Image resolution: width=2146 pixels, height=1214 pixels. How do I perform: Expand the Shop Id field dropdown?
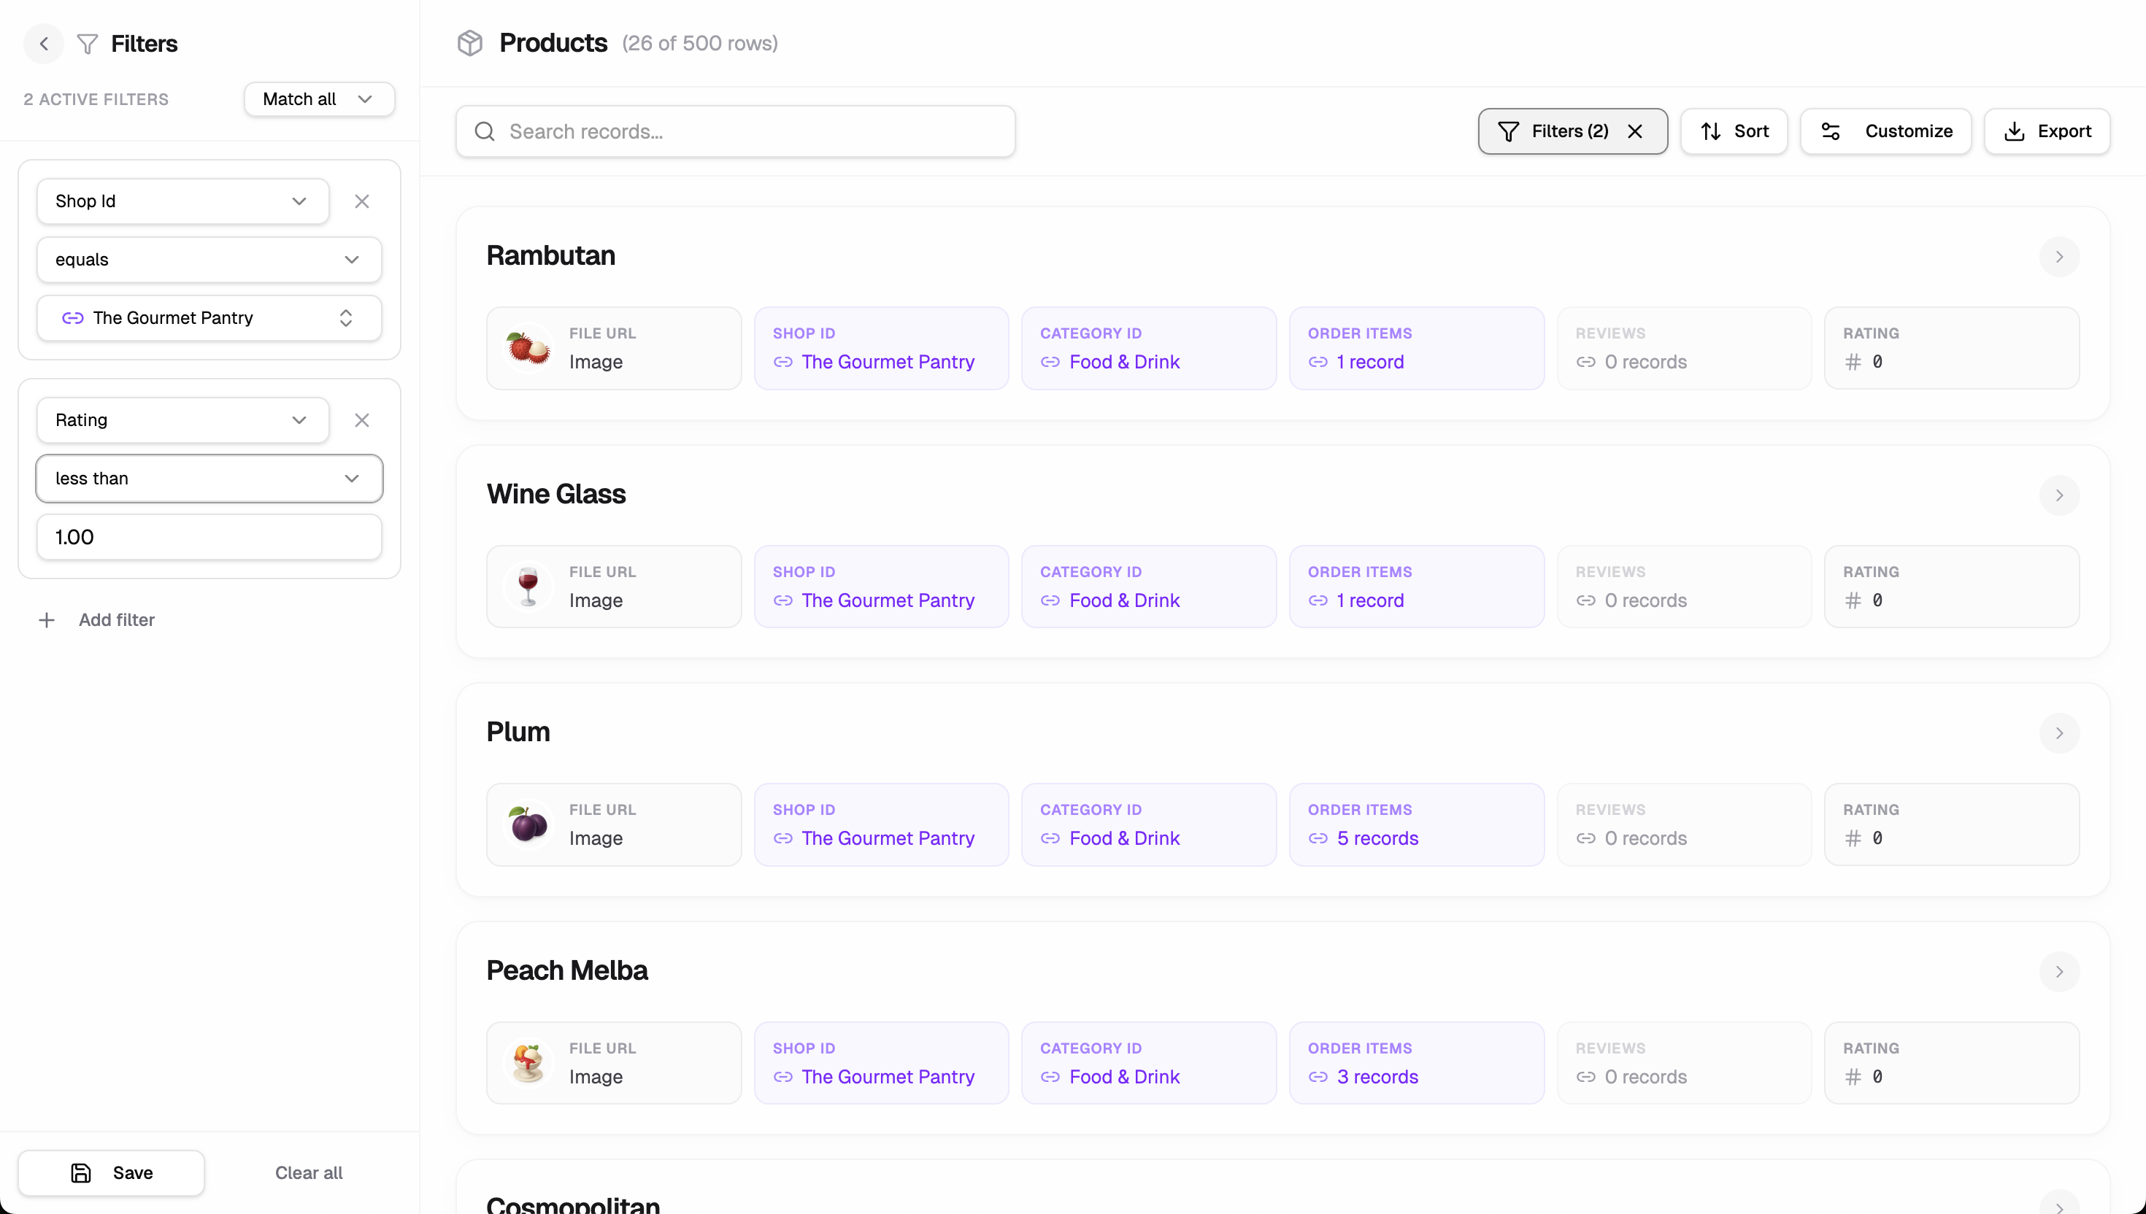coord(182,201)
